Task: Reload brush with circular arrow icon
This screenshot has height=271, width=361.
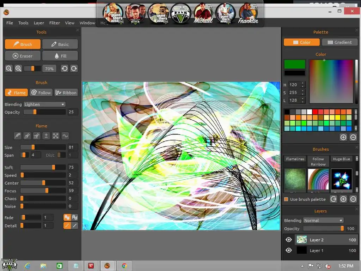Action: tap(334, 199)
